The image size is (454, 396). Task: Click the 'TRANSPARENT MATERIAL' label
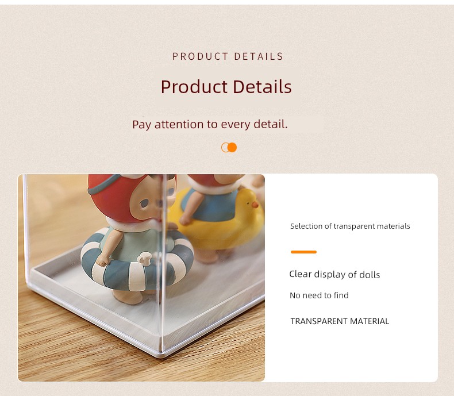pyautogui.click(x=340, y=321)
